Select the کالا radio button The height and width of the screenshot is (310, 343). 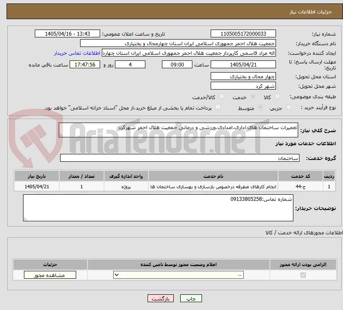point(277,97)
